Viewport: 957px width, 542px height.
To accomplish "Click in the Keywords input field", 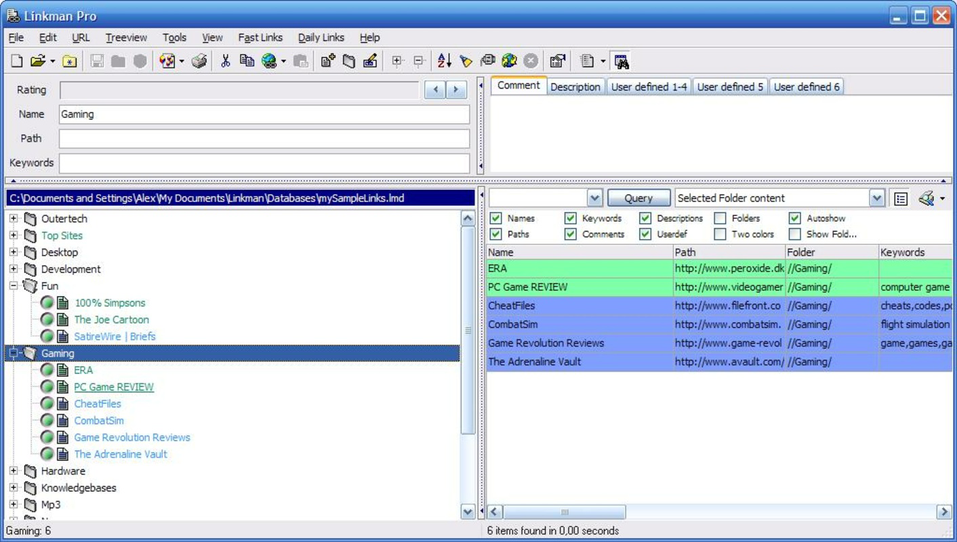I will [264, 163].
